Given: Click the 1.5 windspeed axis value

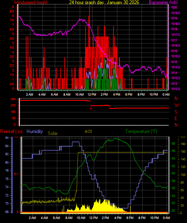Looking at the screenshot, I should 12,75.
